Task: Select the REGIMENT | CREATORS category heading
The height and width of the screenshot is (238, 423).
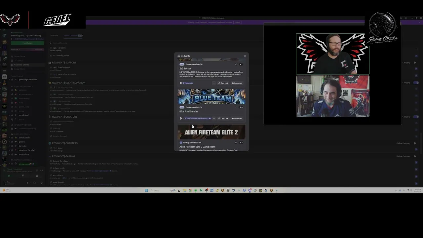Action: [x=64, y=117]
